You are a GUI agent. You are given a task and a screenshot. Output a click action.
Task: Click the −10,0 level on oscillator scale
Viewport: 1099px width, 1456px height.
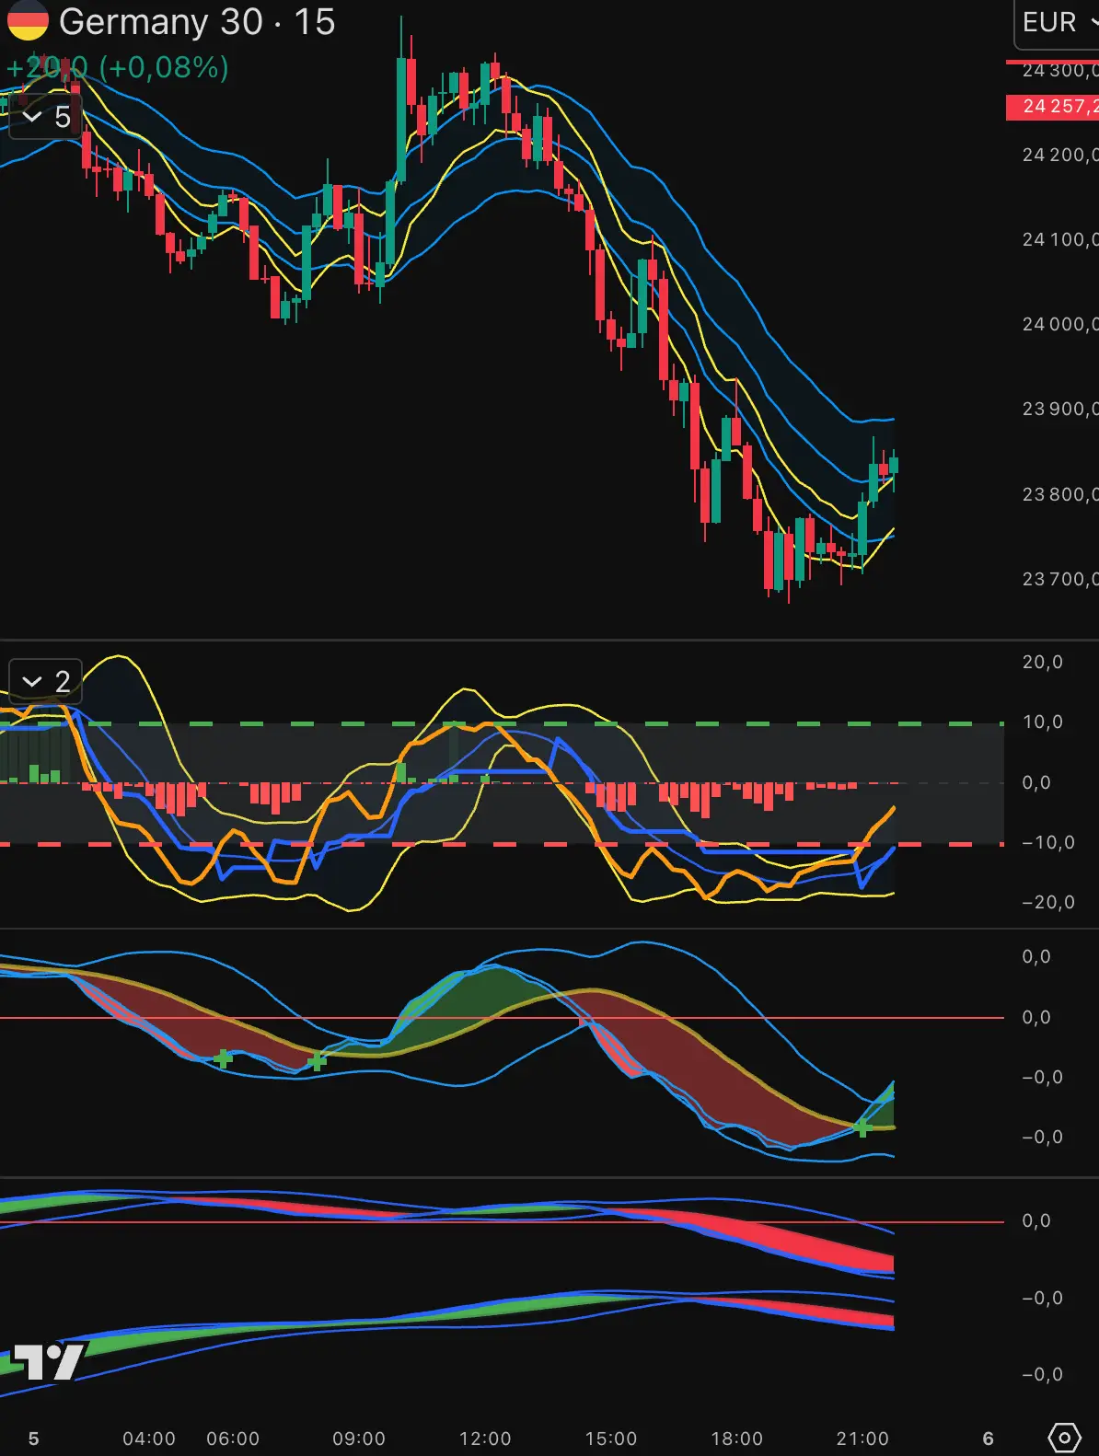point(1047,843)
